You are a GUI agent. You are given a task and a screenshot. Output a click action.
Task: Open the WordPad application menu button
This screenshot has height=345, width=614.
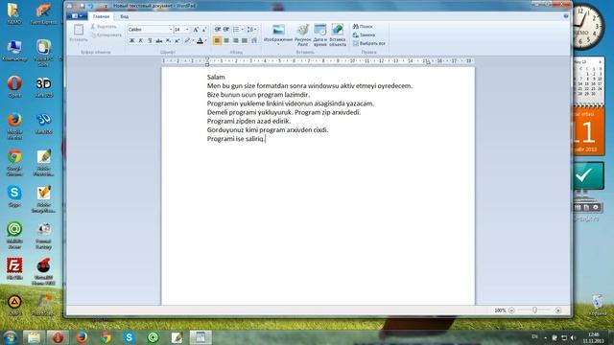(77, 16)
